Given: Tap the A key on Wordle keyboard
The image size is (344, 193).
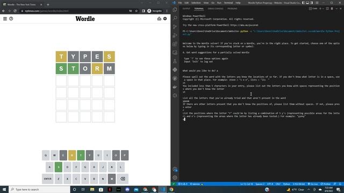Looking at the screenshot, I should tap(49, 167).
